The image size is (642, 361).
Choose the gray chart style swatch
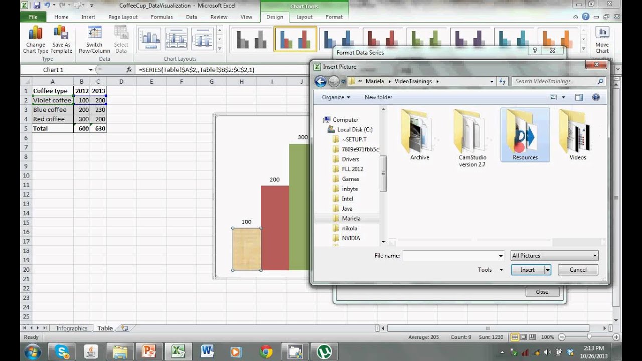(252, 39)
